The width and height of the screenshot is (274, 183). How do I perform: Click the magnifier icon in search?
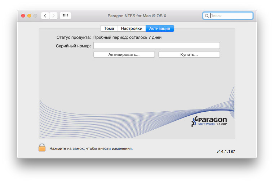coord(207,16)
